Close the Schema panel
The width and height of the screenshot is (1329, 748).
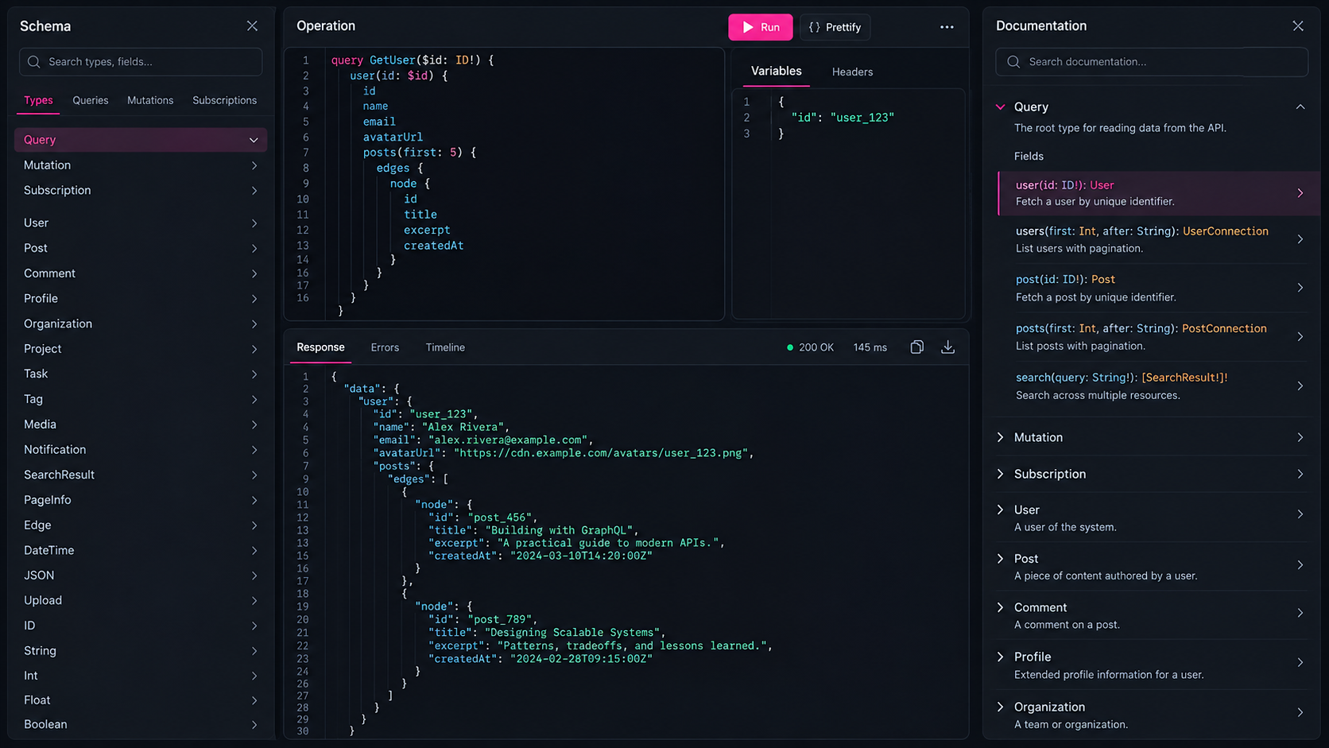click(x=252, y=26)
